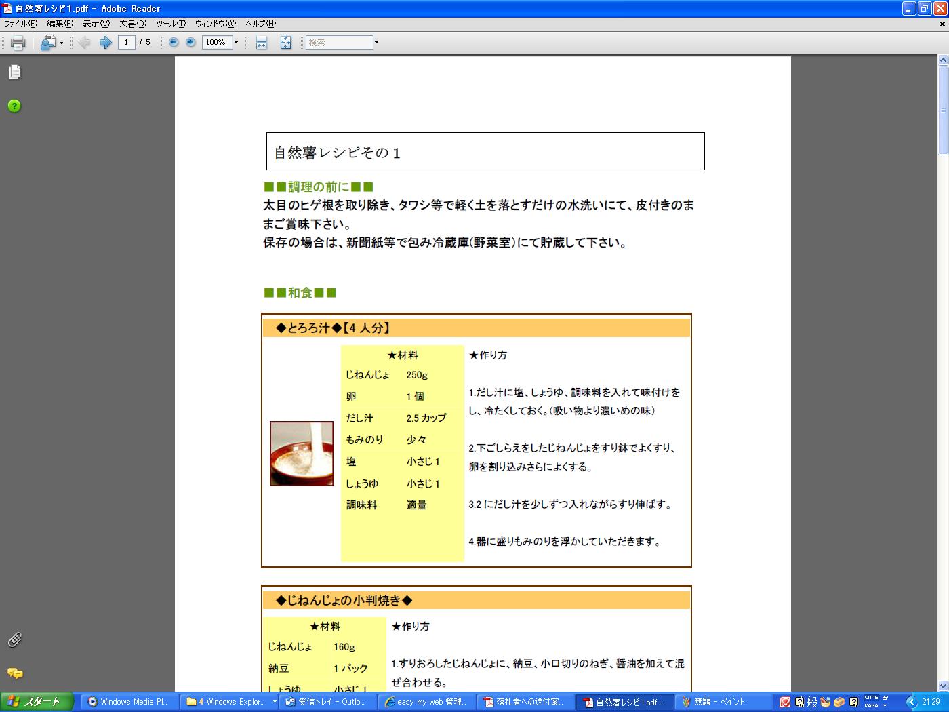Click the Print icon in the toolbar
The image size is (949, 712).
(18, 43)
